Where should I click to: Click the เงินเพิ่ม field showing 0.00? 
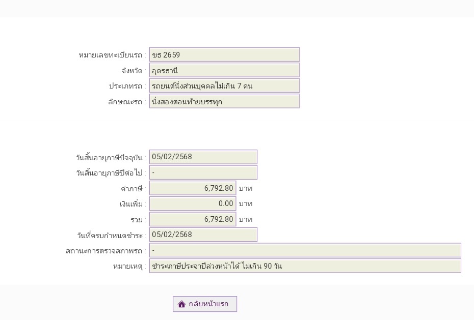(193, 203)
